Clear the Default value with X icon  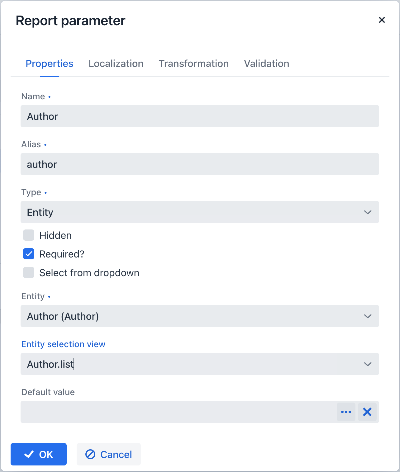coord(367,412)
